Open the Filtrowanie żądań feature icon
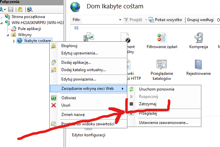This screenshot has height=147, width=220. [x=162, y=41]
